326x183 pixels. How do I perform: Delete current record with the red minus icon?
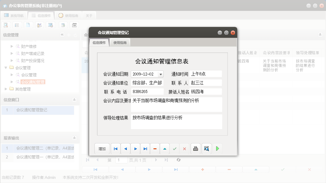coord(155,149)
